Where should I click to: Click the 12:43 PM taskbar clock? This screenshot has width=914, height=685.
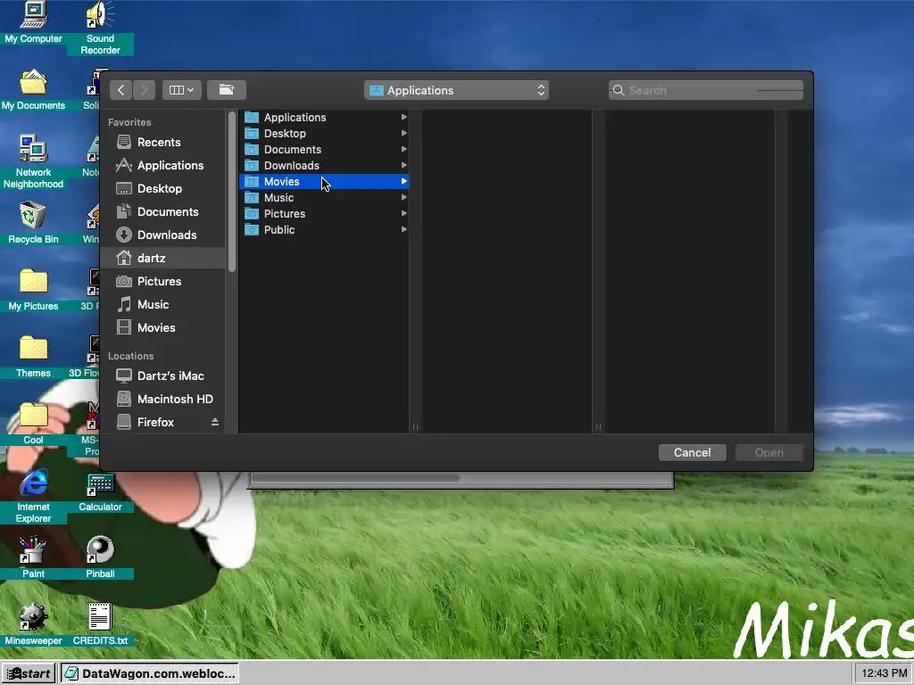[x=884, y=673]
